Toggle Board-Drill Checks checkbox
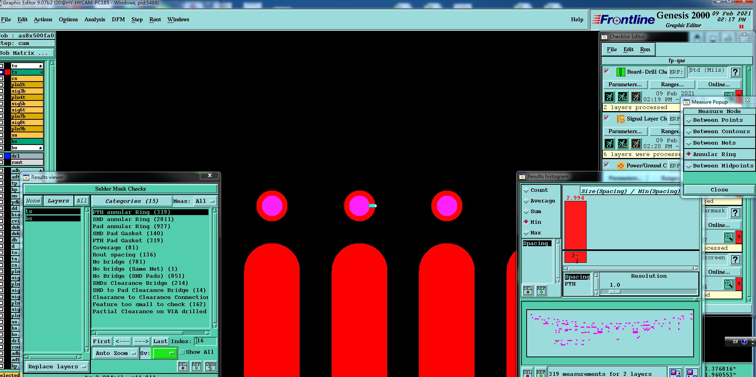 click(x=607, y=71)
